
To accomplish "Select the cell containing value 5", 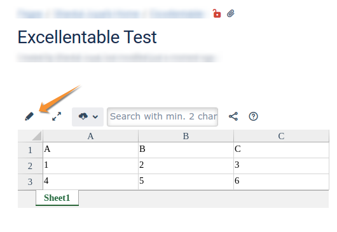I will click(x=186, y=182).
